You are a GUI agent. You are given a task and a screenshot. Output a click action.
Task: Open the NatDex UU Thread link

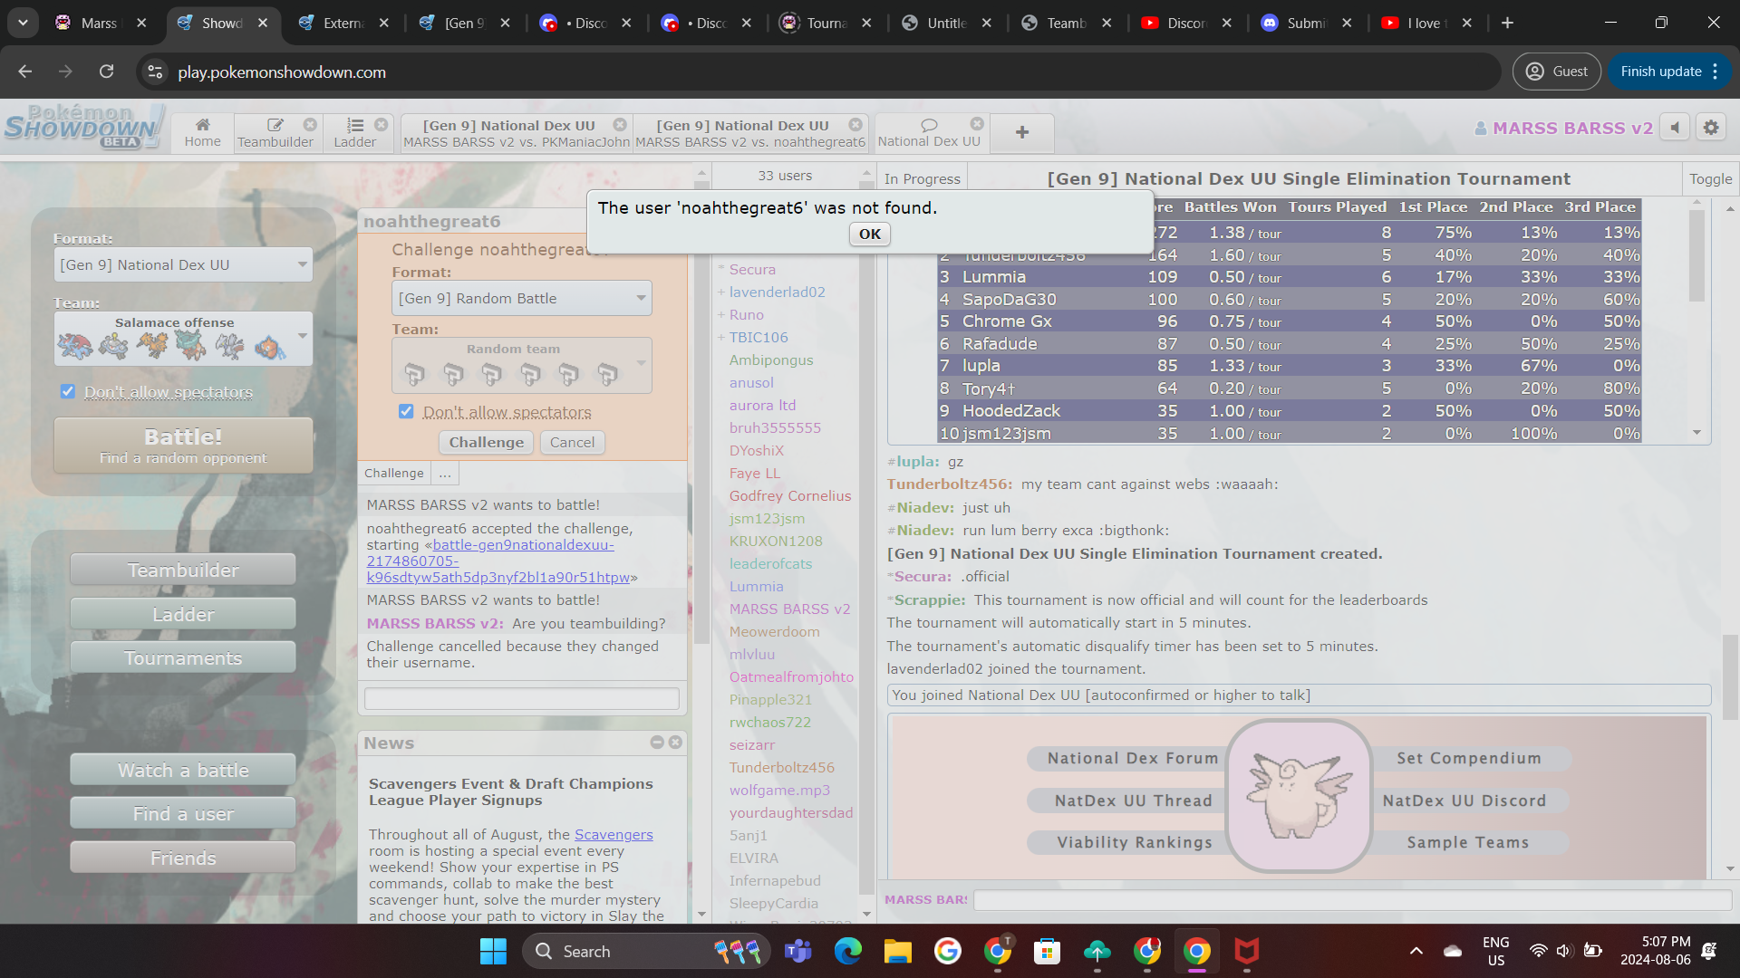(x=1133, y=801)
